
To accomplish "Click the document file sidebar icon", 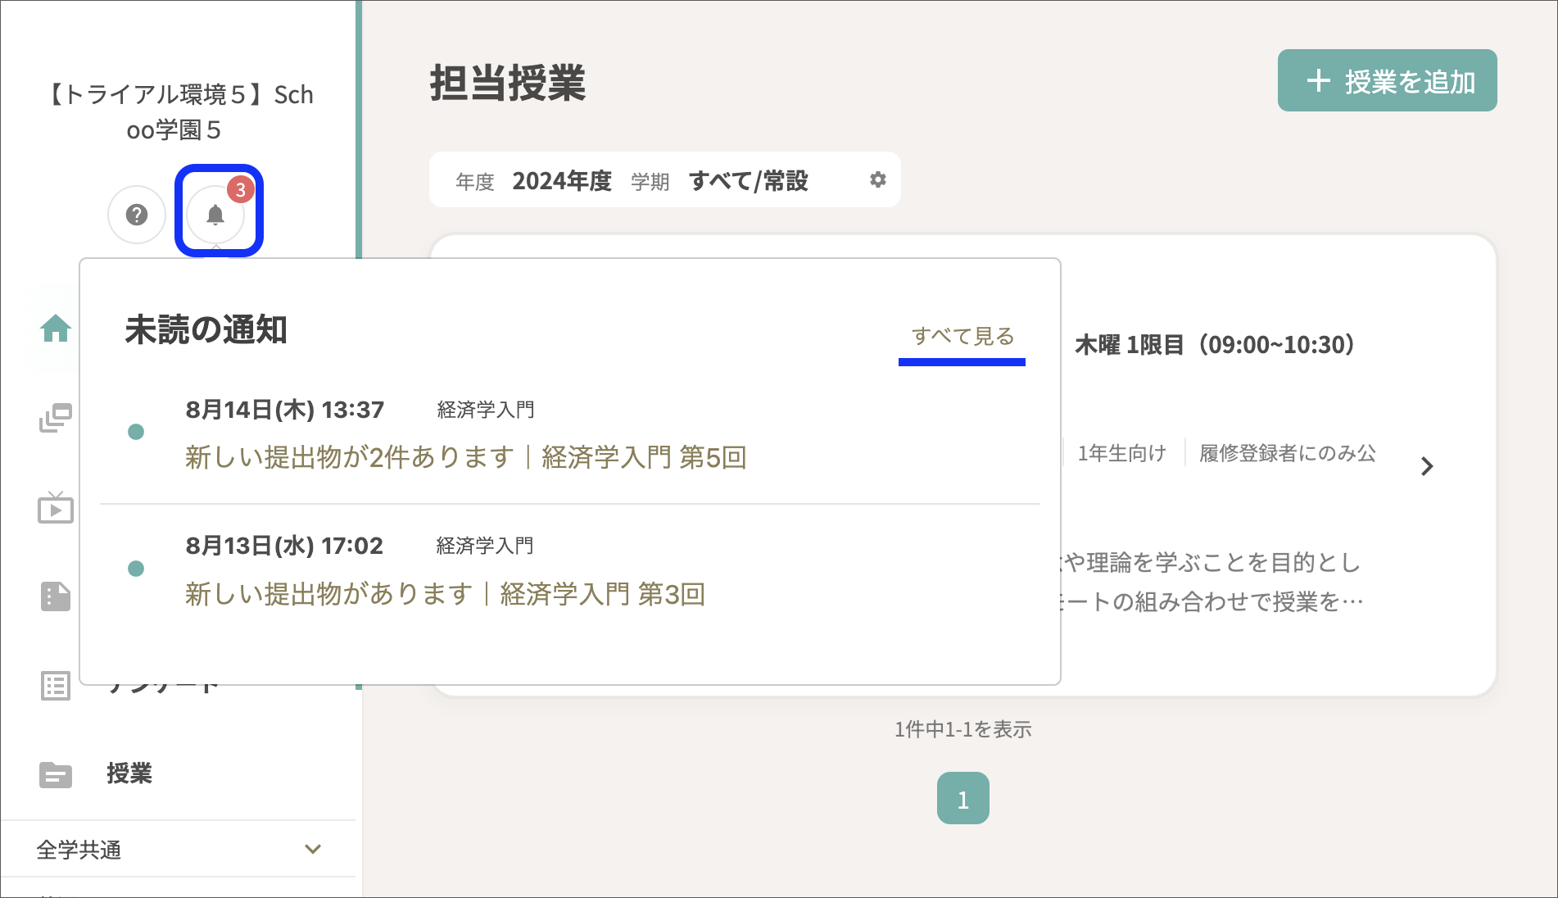I will tap(56, 596).
